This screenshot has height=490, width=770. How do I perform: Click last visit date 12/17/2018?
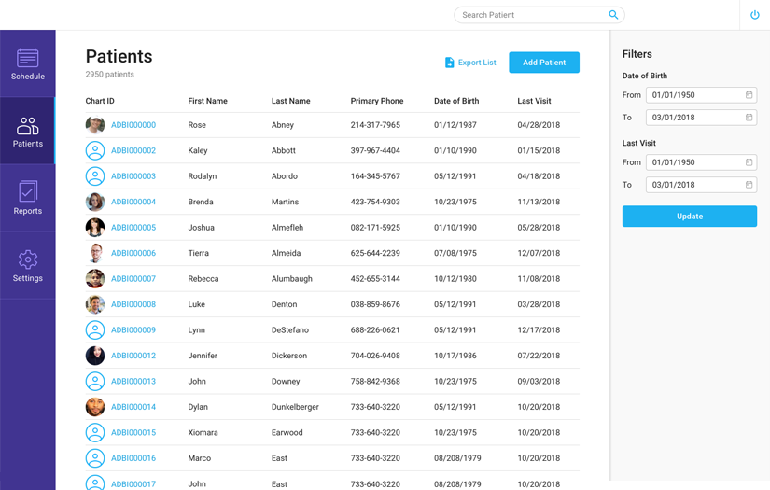(539, 330)
